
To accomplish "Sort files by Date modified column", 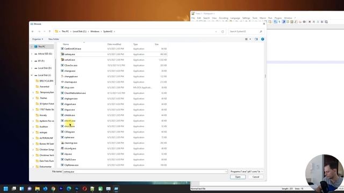I will tap(114, 44).
